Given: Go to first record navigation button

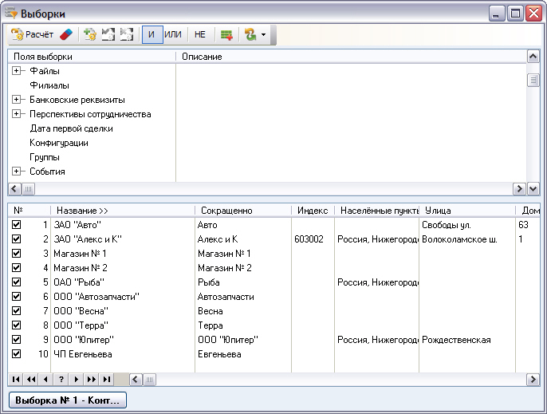Looking at the screenshot, I should coord(16,379).
